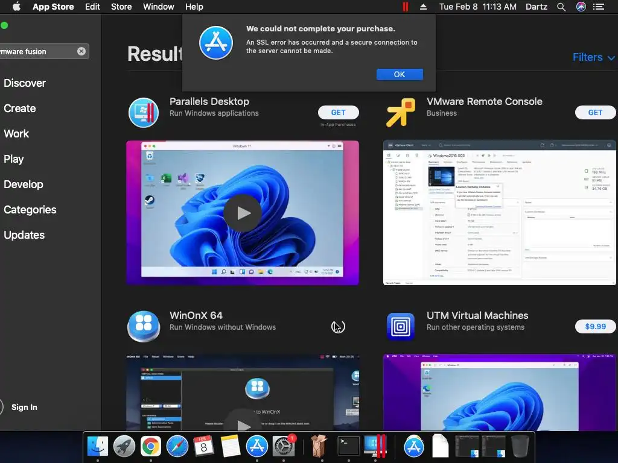The width and height of the screenshot is (618, 463).
Task: Open the WinOnX 64 title
Action: 196,315
